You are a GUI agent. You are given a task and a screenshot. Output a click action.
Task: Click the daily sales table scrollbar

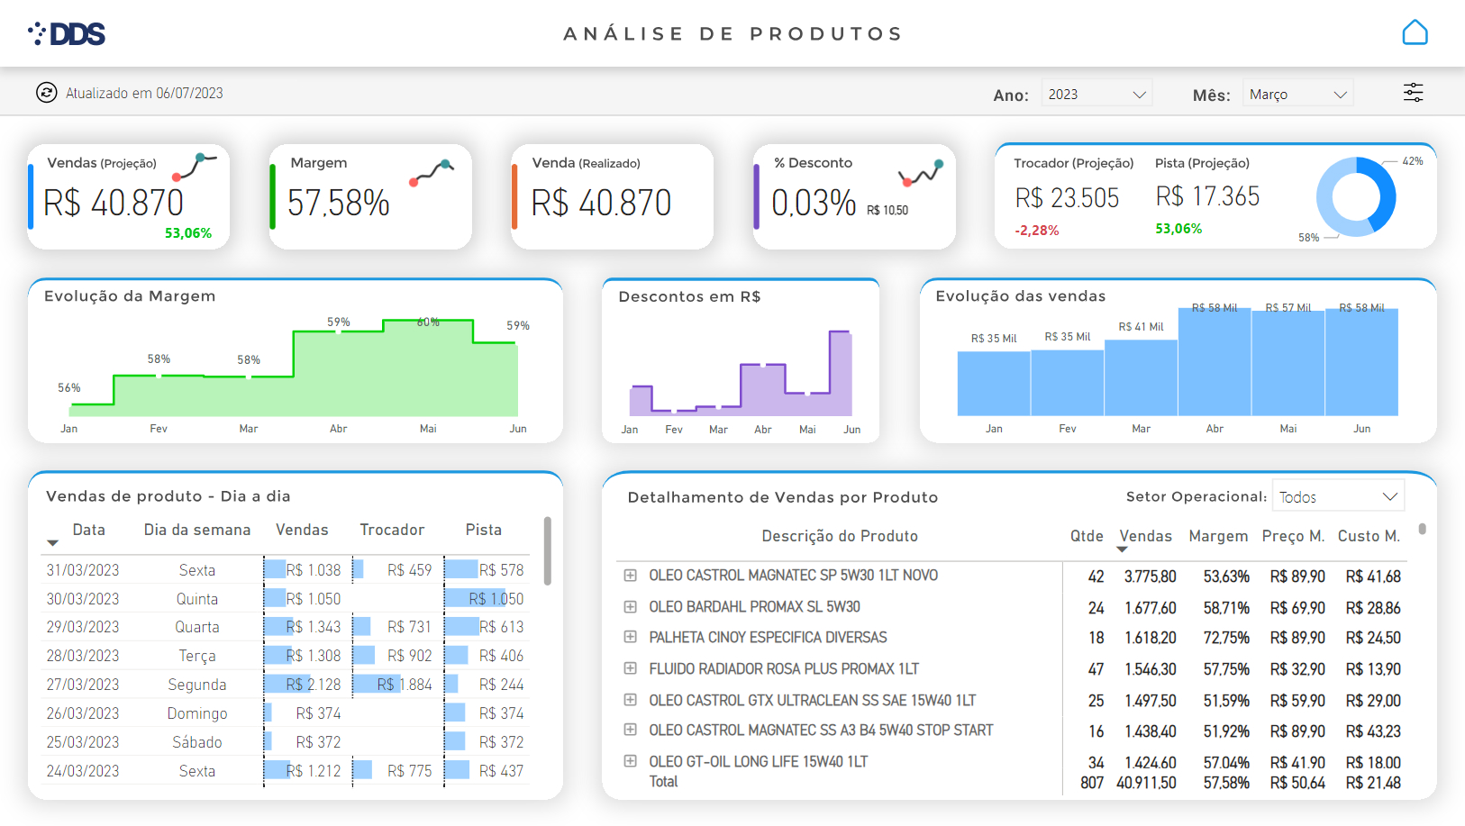(x=548, y=550)
